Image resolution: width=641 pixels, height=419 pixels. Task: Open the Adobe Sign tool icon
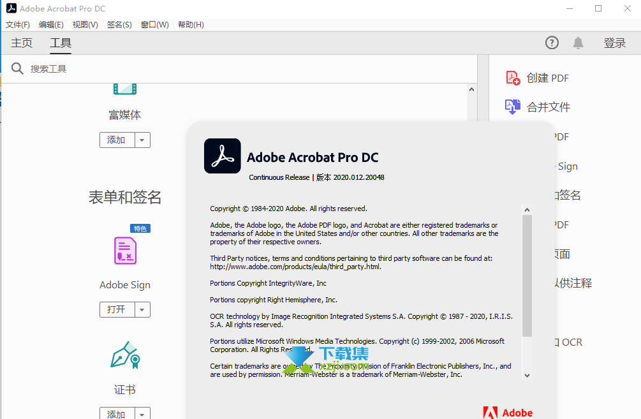pos(125,251)
